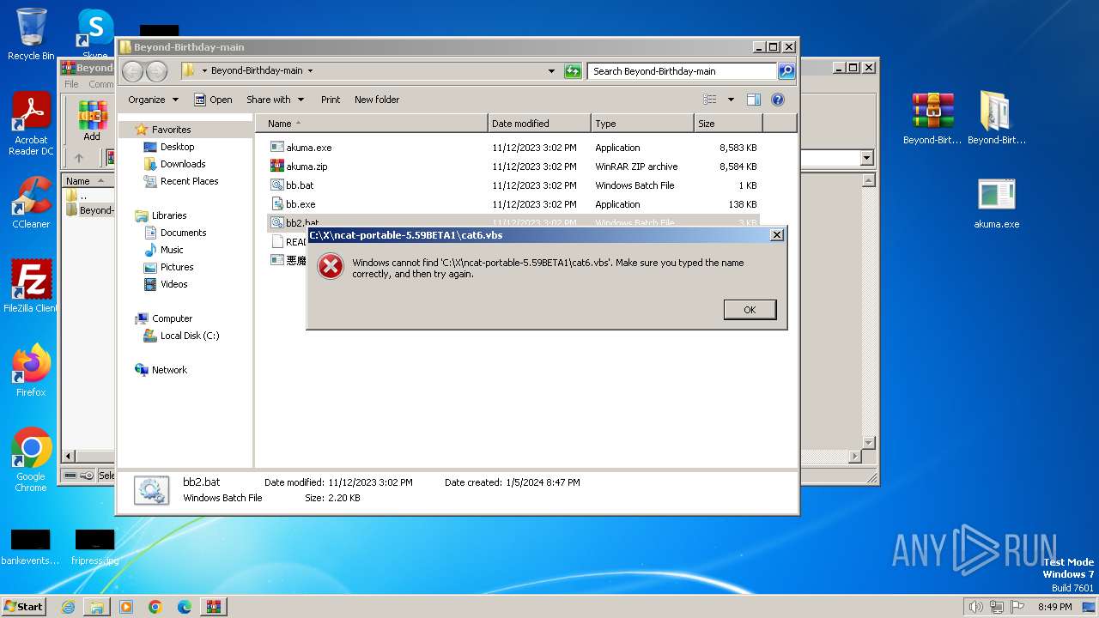Open Beyond-Birthday folder desktop icon
The width and height of the screenshot is (1099, 618).
[x=997, y=118]
